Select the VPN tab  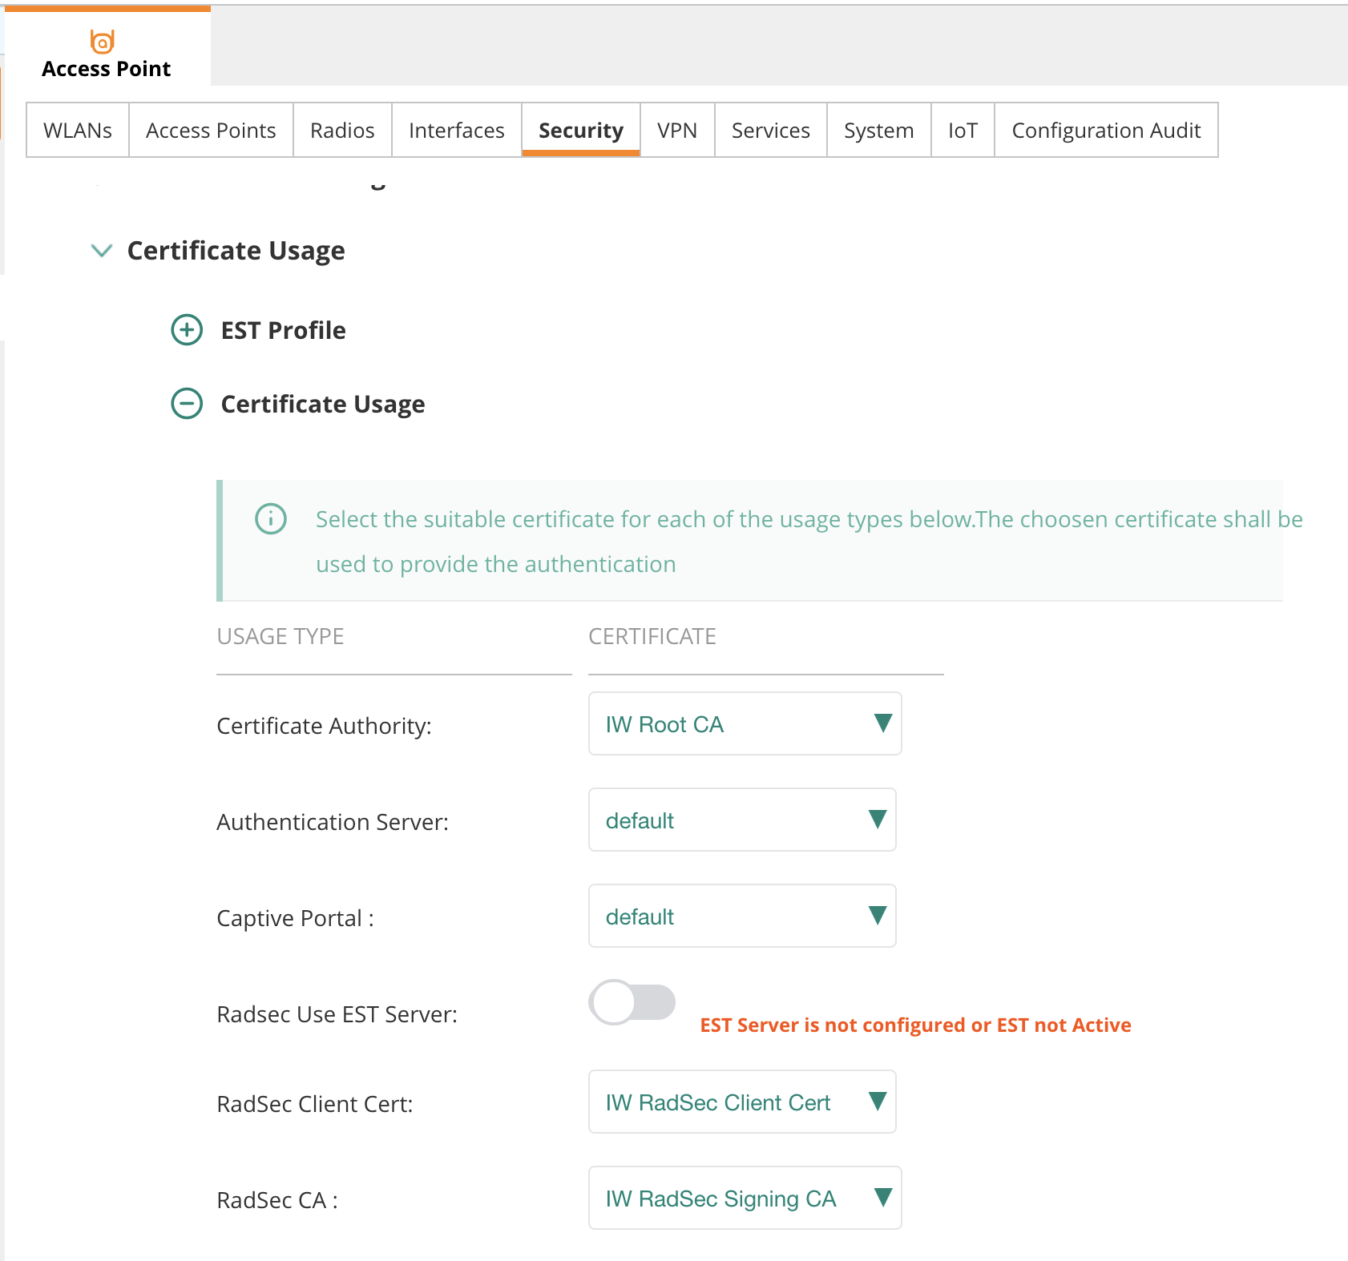click(677, 130)
